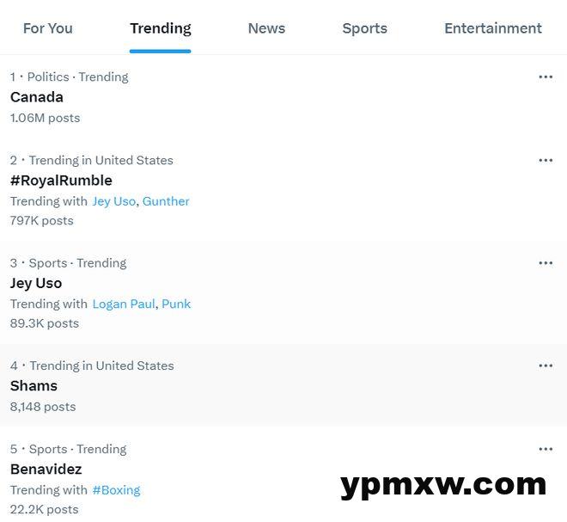Click the Logan Paul related link

pos(124,304)
